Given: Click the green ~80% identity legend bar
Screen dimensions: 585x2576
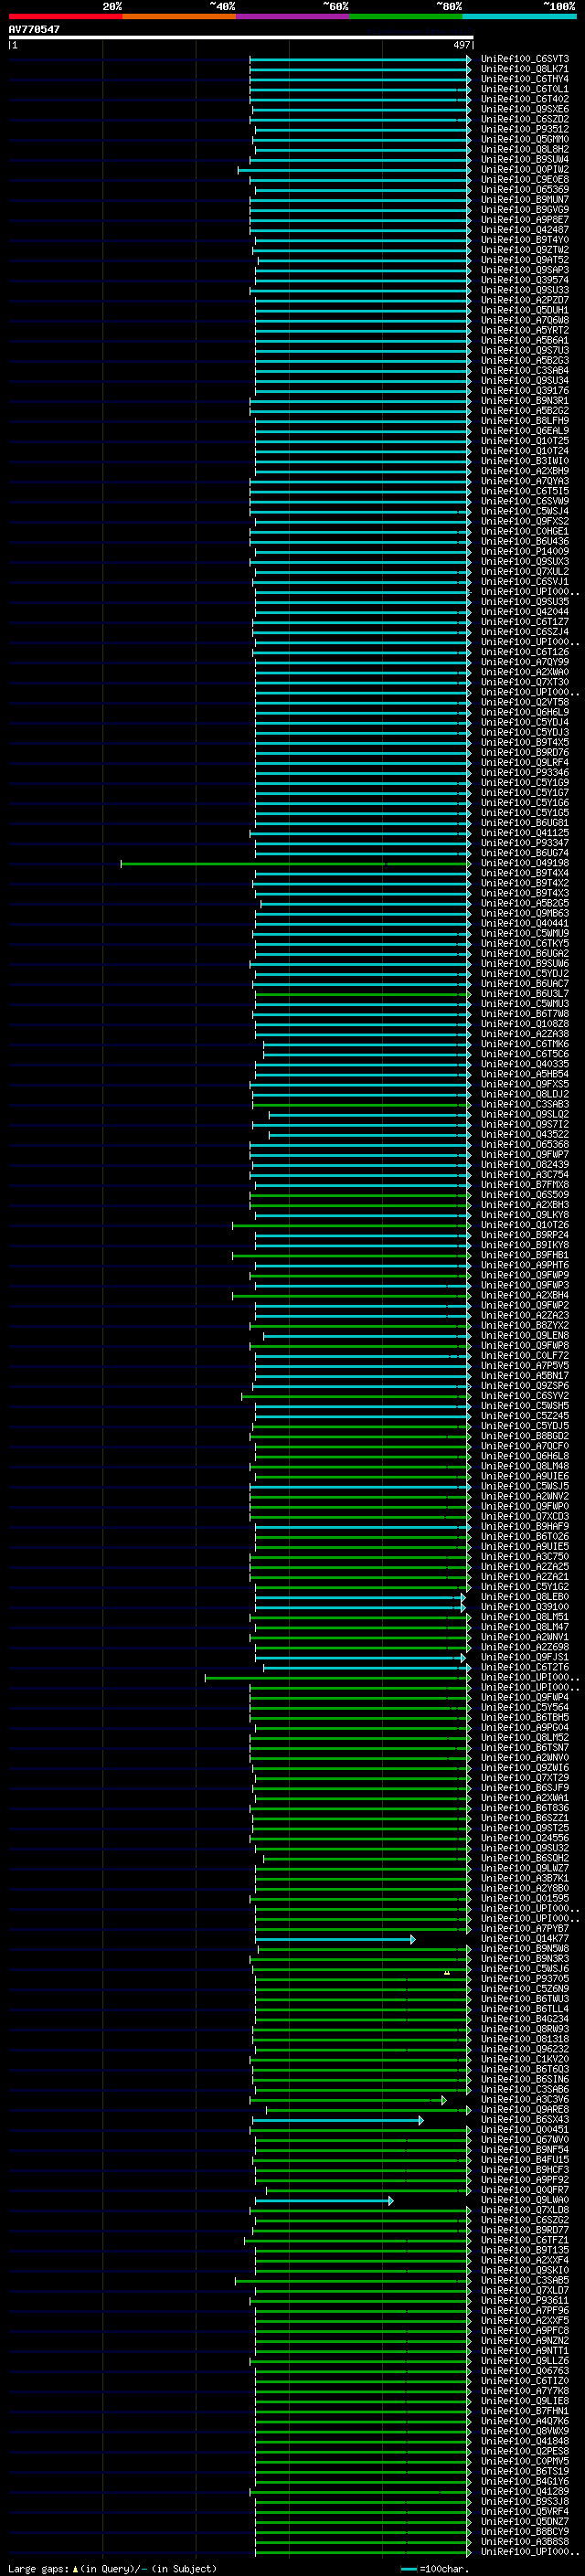Looking at the screenshot, I should click(406, 16).
